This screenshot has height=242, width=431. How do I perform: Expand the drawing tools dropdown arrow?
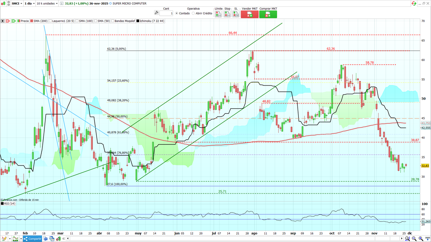9,238
